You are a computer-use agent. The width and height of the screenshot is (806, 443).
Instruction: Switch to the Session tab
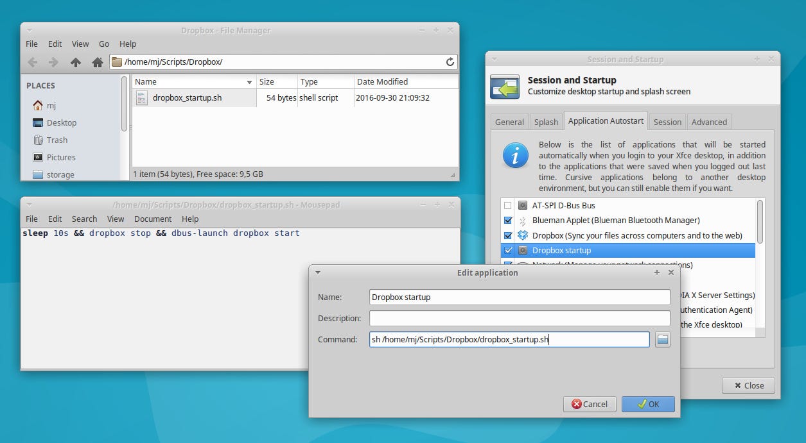pos(667,122)
